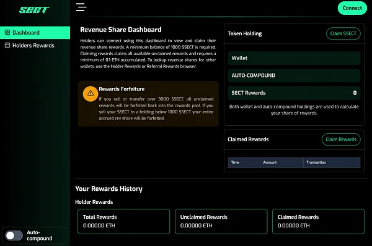Select the Wallet row

click(294, 58)
